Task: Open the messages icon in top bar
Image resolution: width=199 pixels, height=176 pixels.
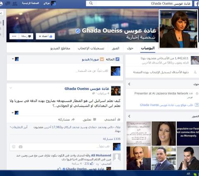Action: 8,3
